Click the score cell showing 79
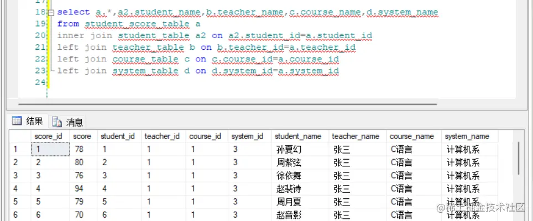 coord(83,202)
